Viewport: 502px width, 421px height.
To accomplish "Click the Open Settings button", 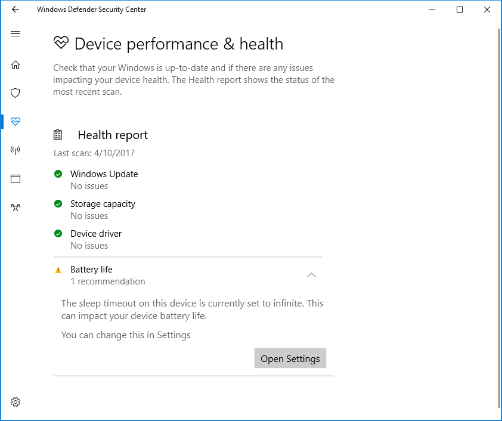I will coord(290,358).
